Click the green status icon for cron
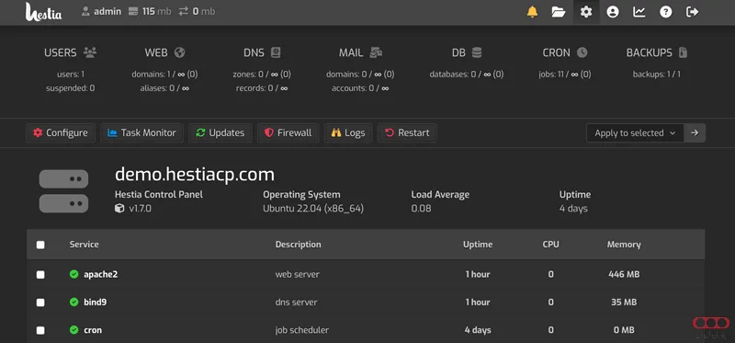735x343 pixels. coord(73,330)
